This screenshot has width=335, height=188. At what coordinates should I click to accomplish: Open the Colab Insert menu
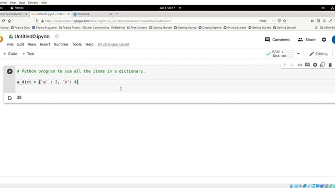45,44
